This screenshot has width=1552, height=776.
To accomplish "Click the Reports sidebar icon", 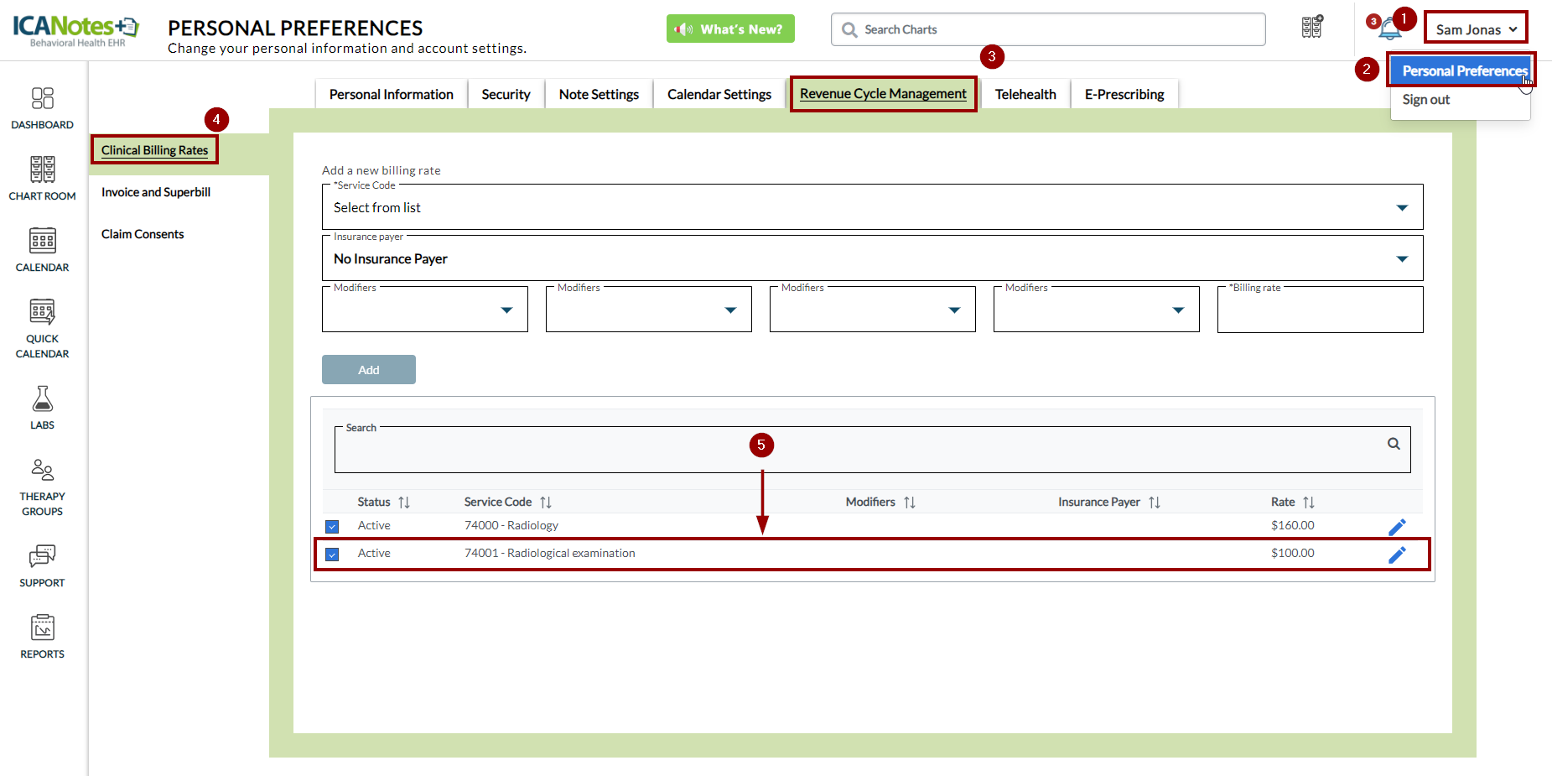I will 42,636.
